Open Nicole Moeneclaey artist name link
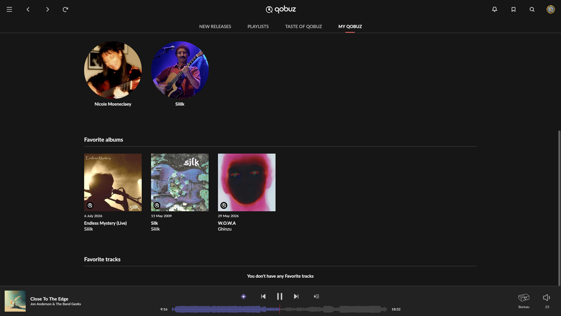 [x=113, y=104]
